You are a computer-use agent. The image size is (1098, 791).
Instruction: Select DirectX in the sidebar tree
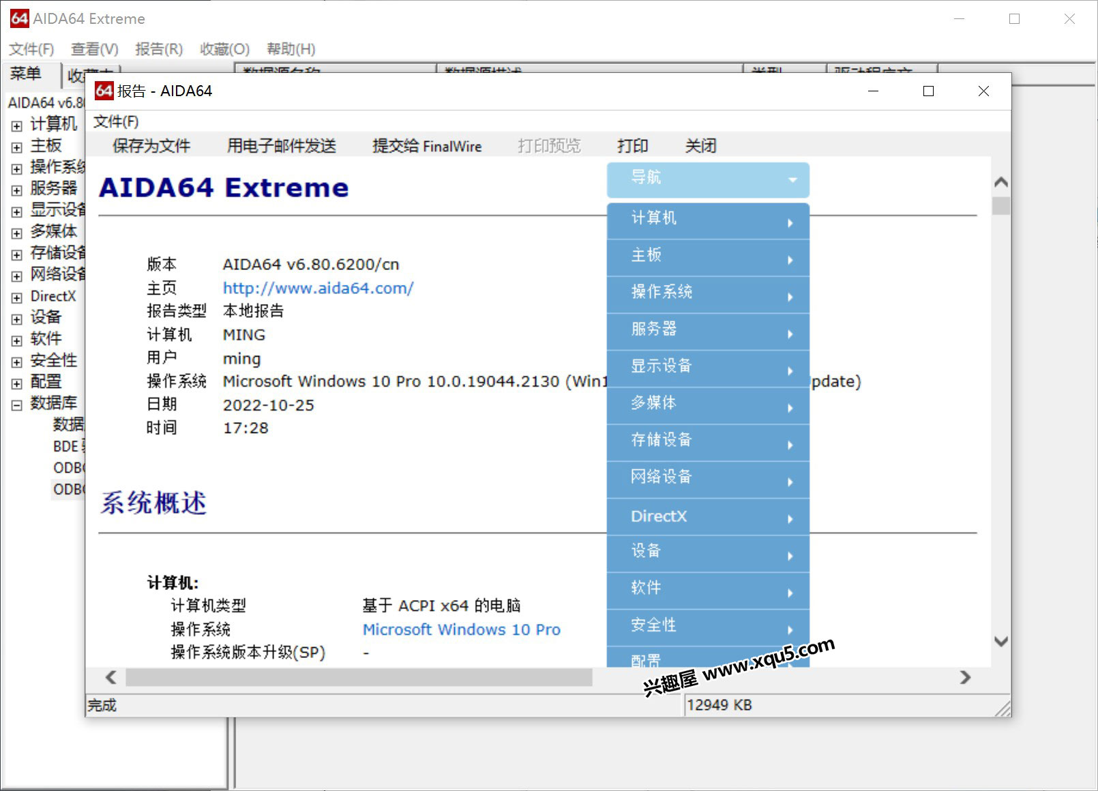[53, 296]
